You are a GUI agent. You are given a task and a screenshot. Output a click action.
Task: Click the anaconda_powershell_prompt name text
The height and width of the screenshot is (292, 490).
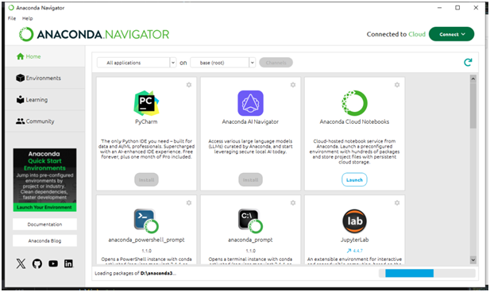(x=146, y=240)
